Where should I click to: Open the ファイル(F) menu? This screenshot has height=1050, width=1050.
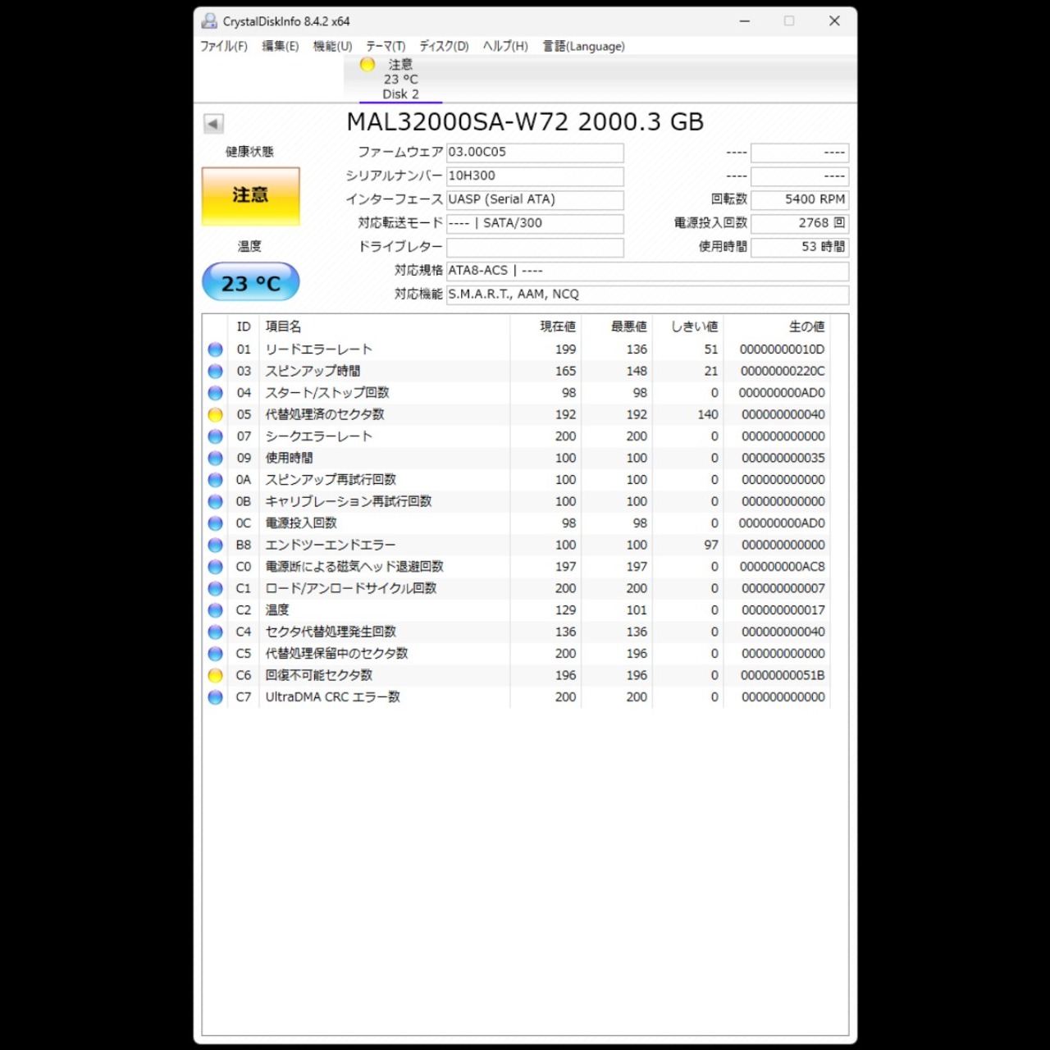pyautogui.click(x=224, y=46)
